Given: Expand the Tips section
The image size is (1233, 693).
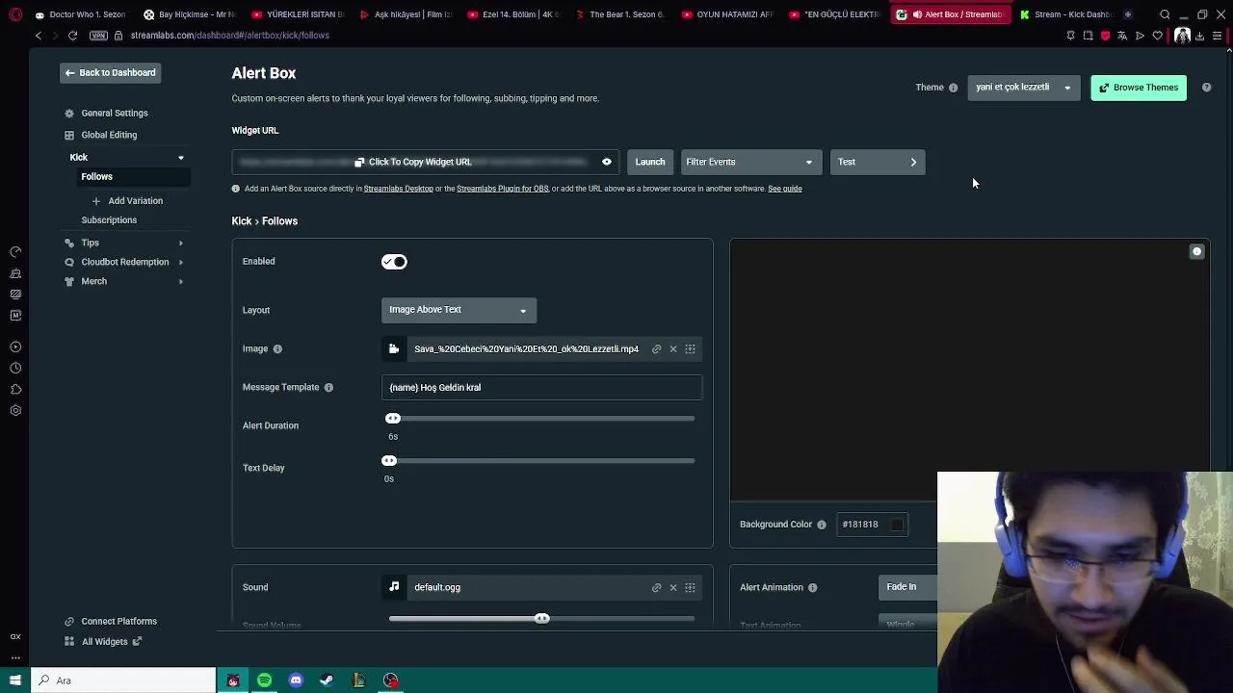Looking at the screenshot, I should [180, 244].
